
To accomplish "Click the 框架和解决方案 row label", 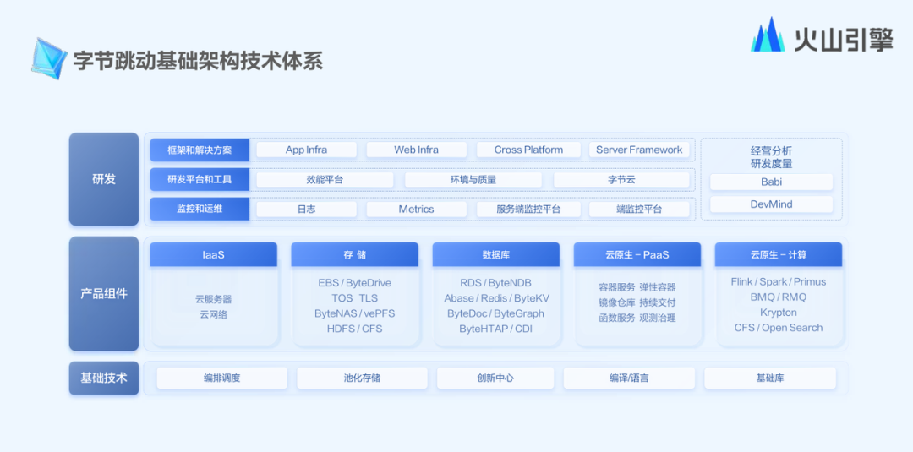I will tap(200, 150).
